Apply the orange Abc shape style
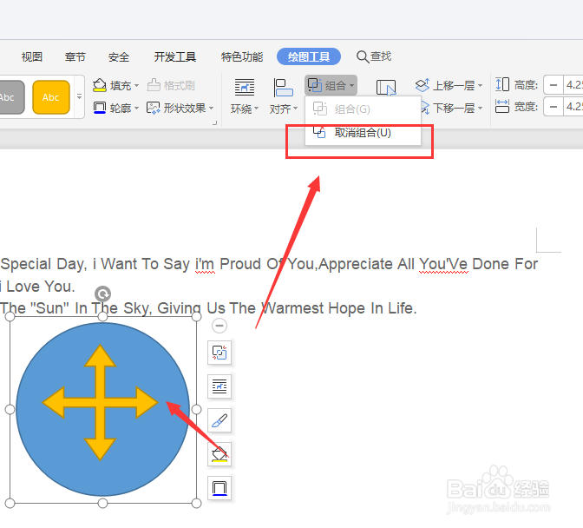 click(51, 97)
